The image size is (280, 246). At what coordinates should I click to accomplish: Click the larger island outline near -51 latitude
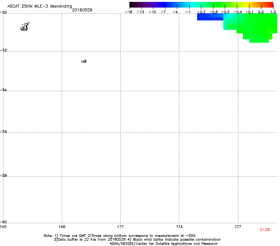point(25,27)
